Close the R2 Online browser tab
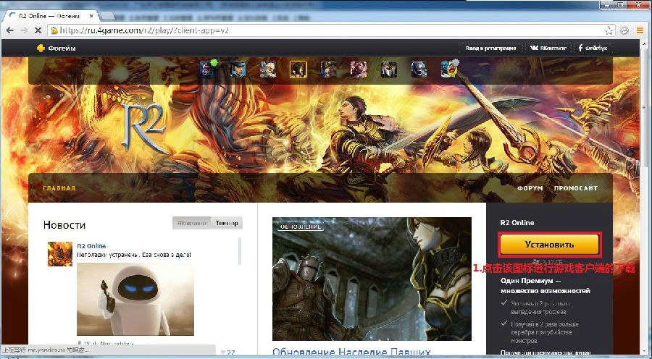The width and height of the screenshot is (652, 359). pos(91,16)
